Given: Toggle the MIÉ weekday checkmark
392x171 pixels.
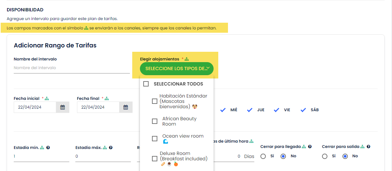Looking at the screenshot, I should click(x=223, y=110).
